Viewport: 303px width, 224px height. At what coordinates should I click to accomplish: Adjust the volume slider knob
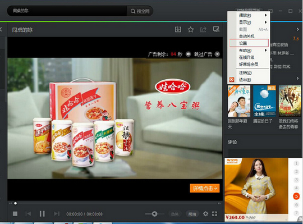pos(154,214)
